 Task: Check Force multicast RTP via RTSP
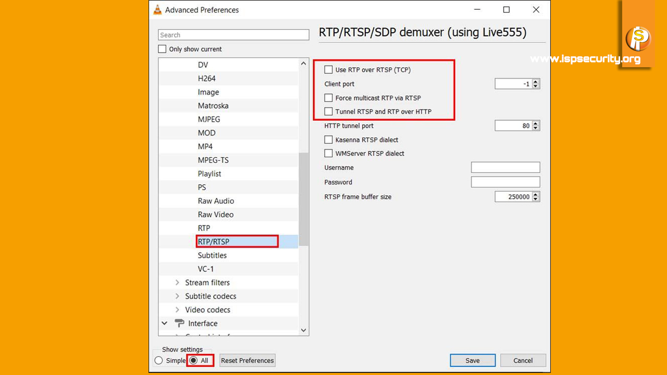328,98
